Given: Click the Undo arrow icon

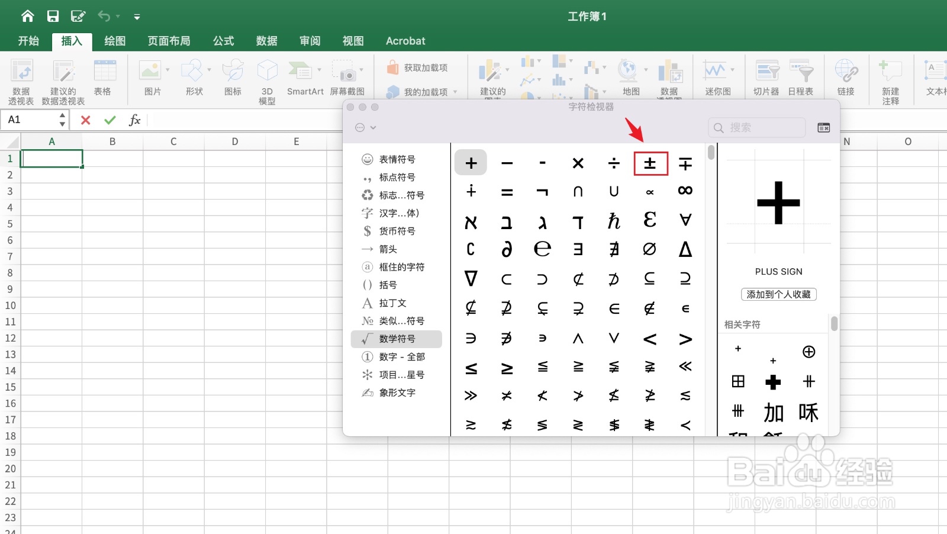Looking at the screenshot, I should (x=104, y=16).
